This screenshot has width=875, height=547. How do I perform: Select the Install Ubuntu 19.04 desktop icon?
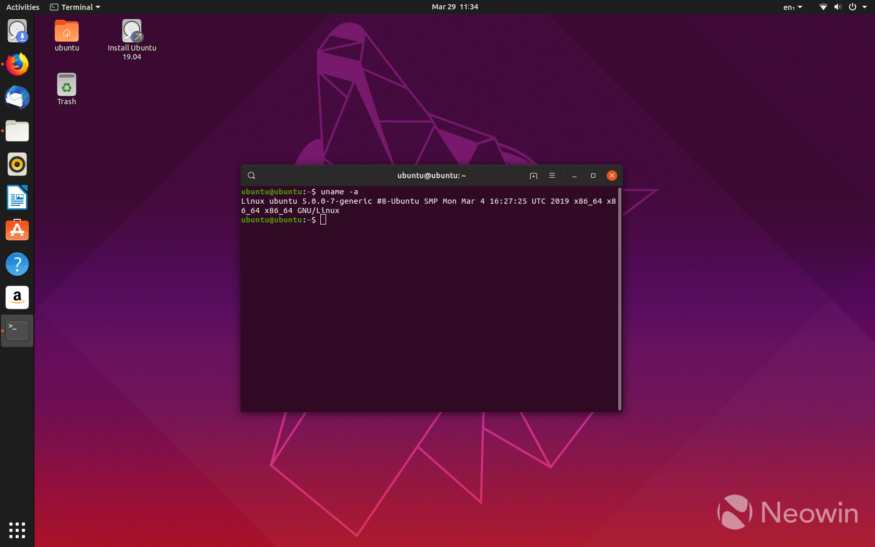click(132, 40)
